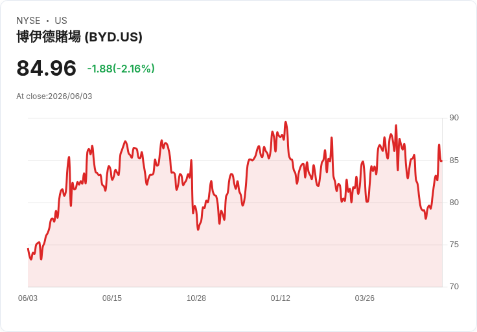Click the At close date text
Screen dimensions: 477x332
coord(54,96)
